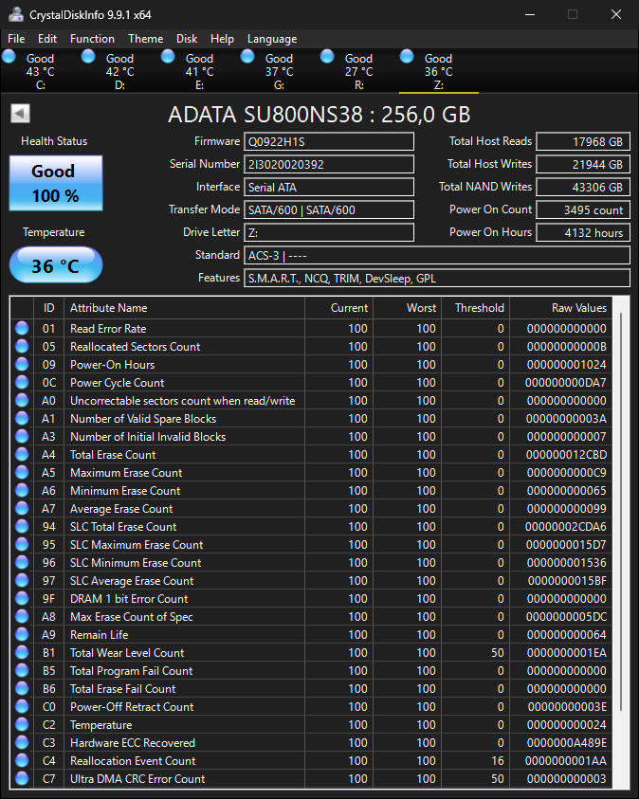This screenshot has width=639, height=799.
Task: Click Total Host Writes value 21944 GB
Action: (x=583, y=164)
